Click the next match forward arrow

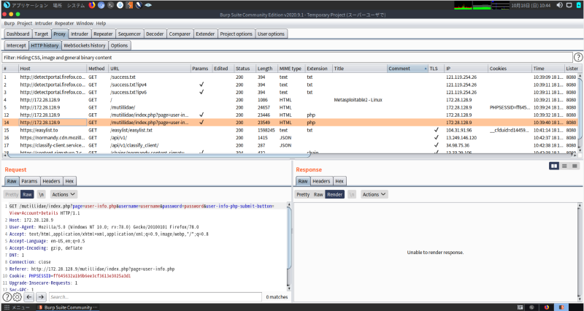[x=41, y=297]
